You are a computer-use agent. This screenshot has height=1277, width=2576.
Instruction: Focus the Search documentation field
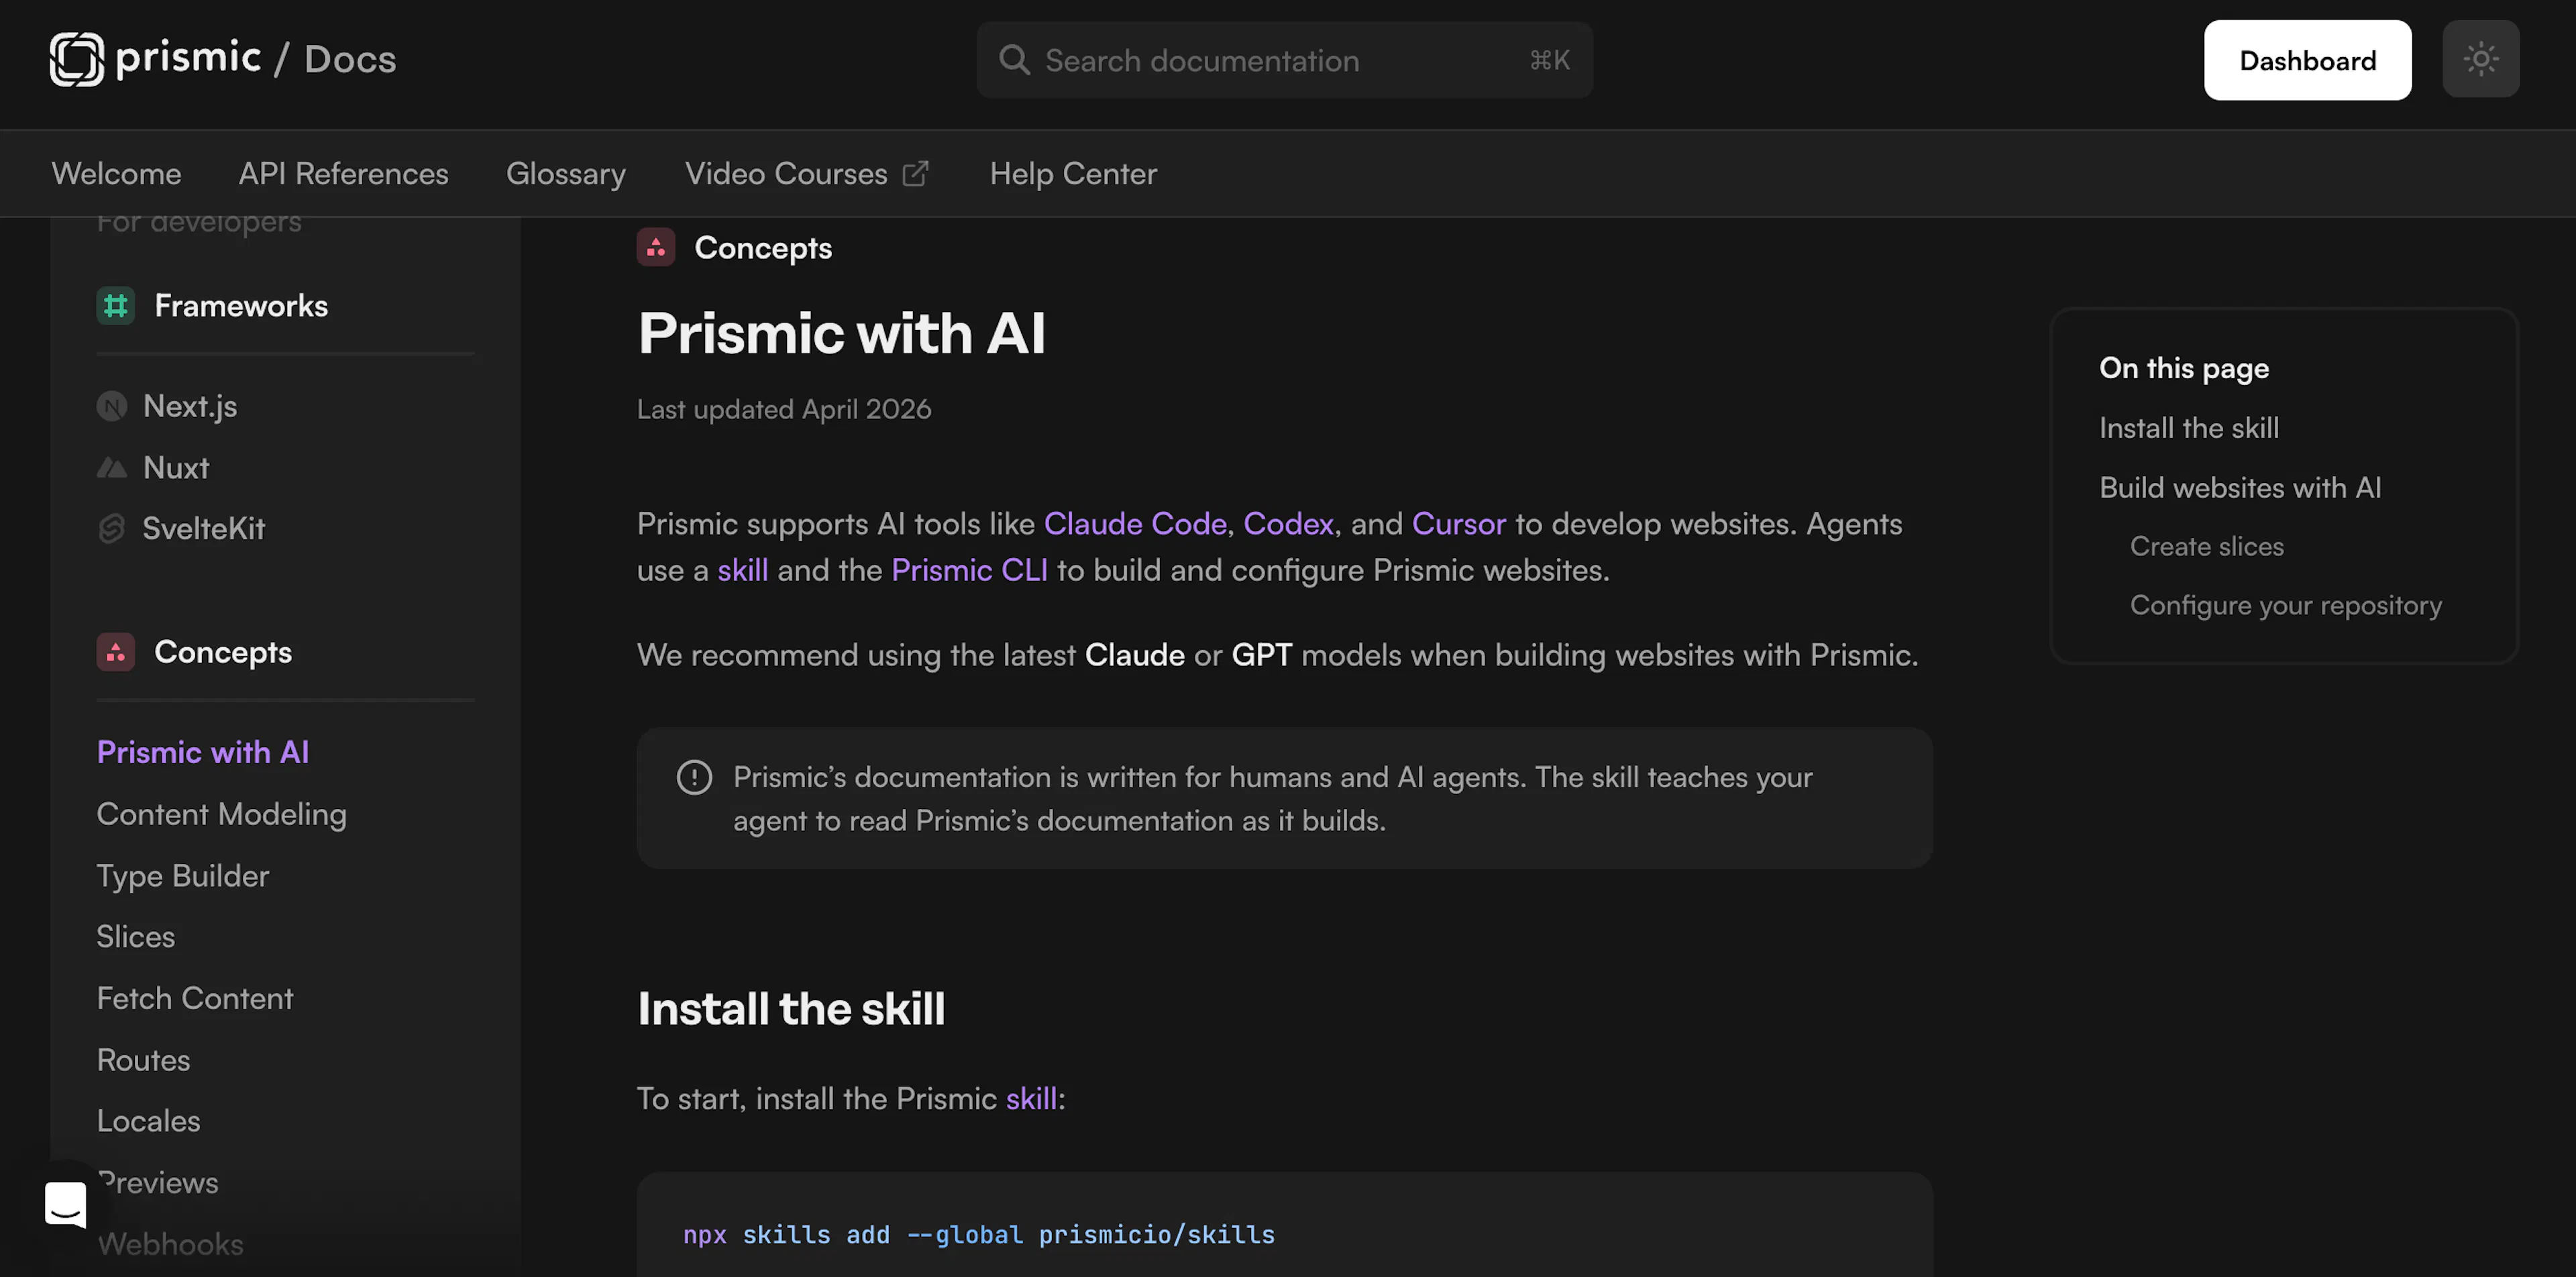pos(1285,60)
